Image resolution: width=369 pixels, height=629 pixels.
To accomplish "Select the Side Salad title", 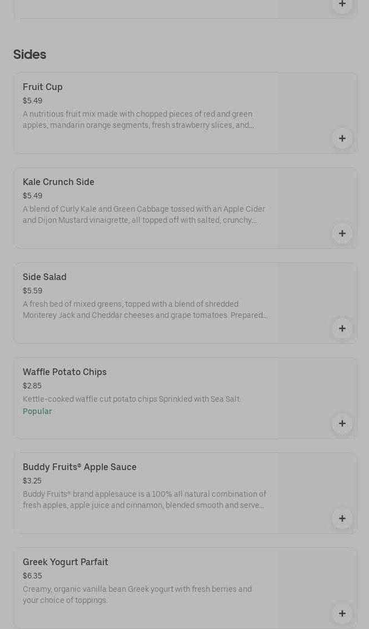I will (x=44, y=277).
